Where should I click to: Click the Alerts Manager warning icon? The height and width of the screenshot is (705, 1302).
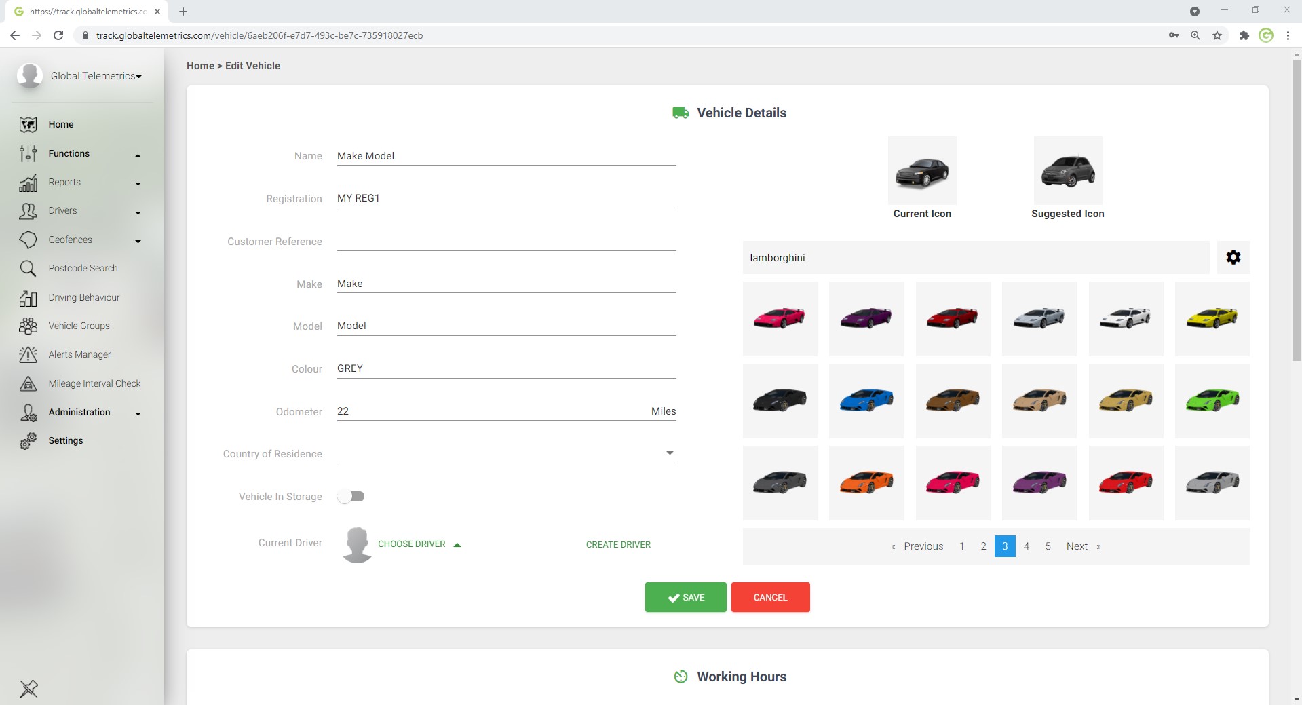(x=28, y=355)
